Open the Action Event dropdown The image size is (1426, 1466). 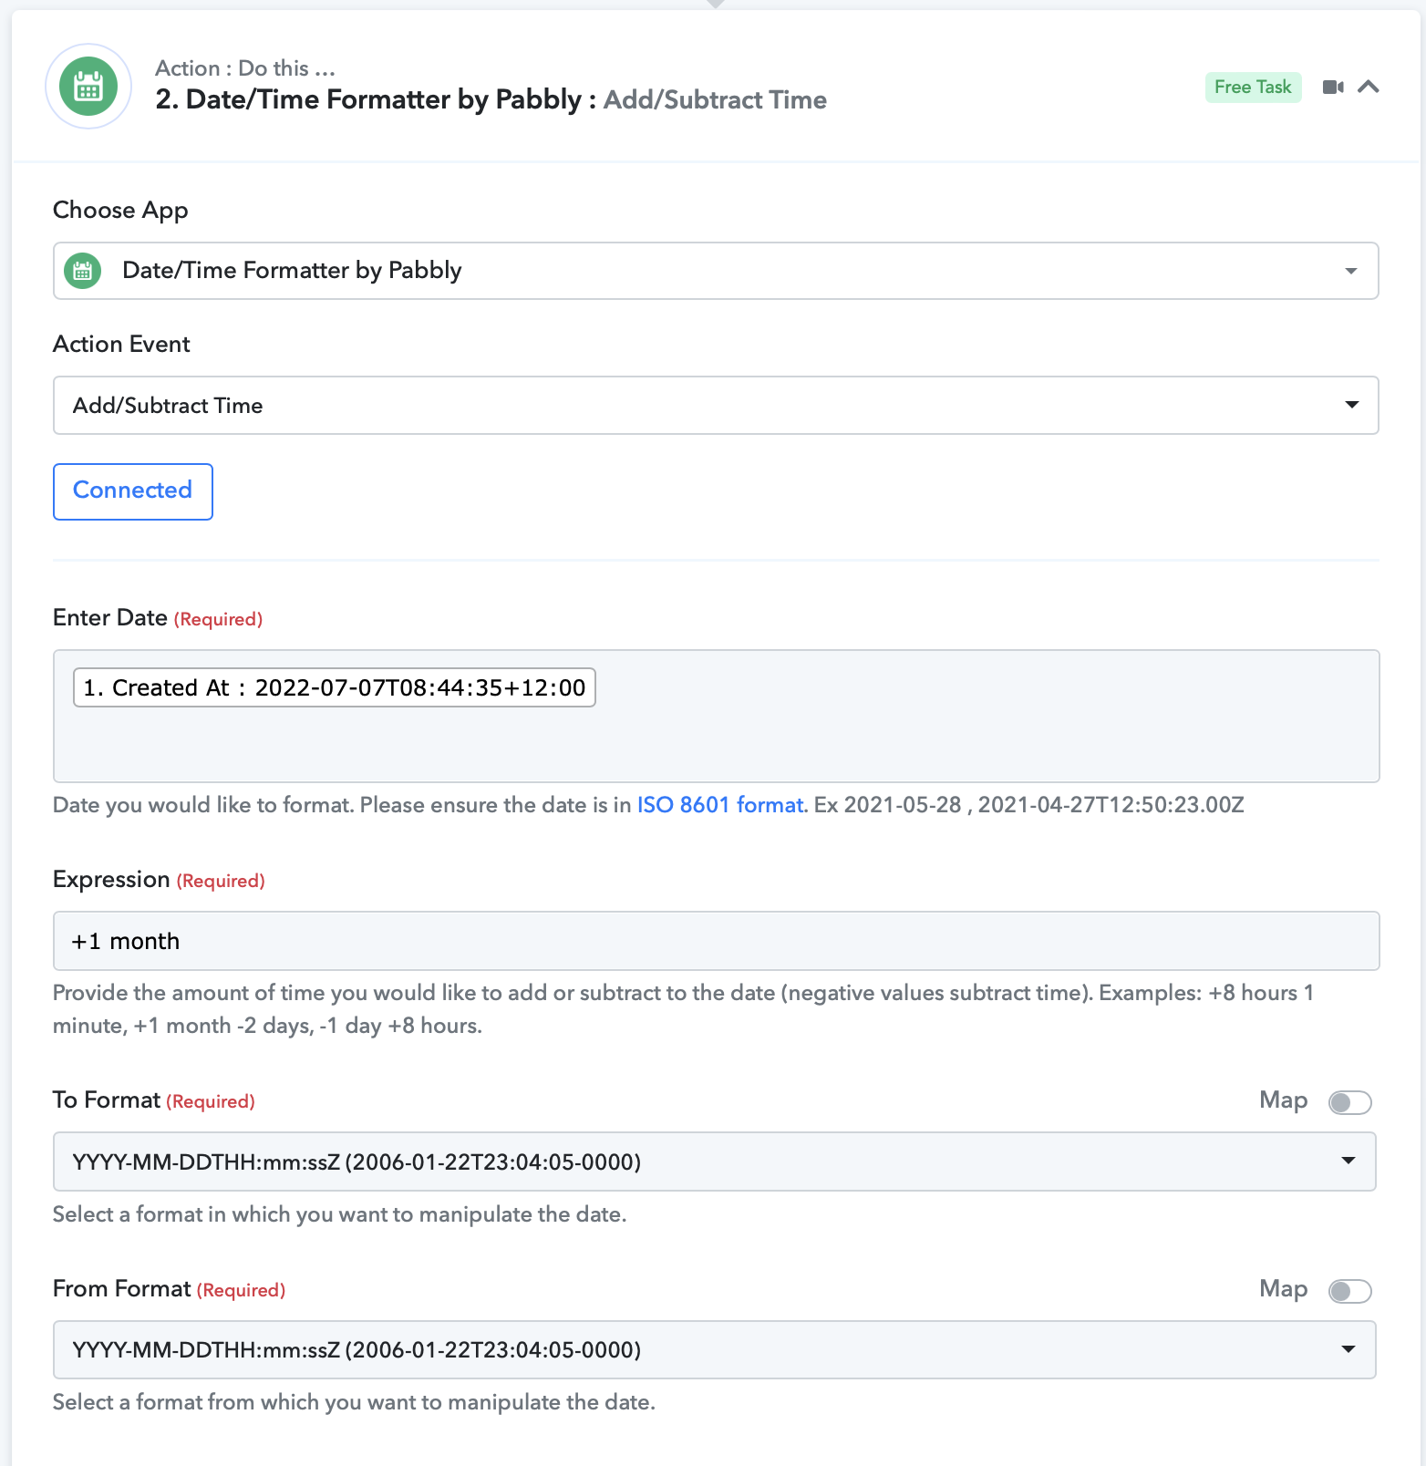[x=716, y=405]
